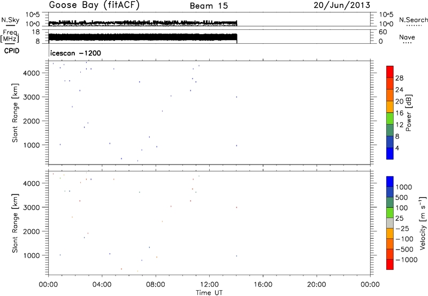Click the '16' label on Power color bar
428x296 pixels.
(x=399, y=113)
